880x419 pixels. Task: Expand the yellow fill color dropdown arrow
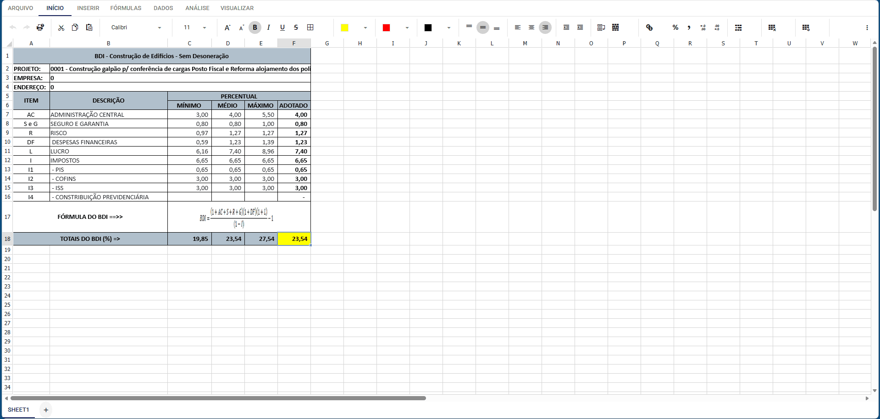365,27
